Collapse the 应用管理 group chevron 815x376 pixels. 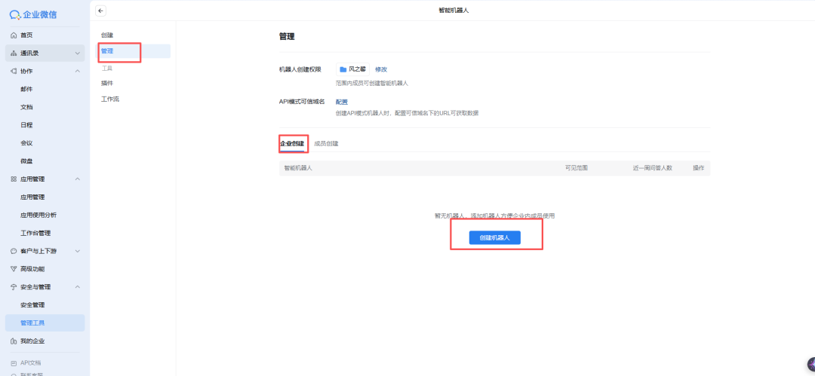point(78,179)
